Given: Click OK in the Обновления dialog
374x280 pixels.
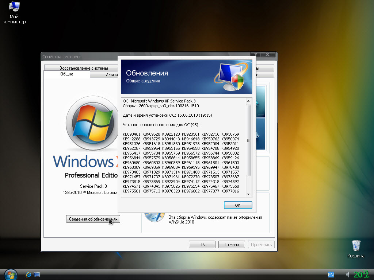Looking at the screenshot, I should click(x=238, y=205).
